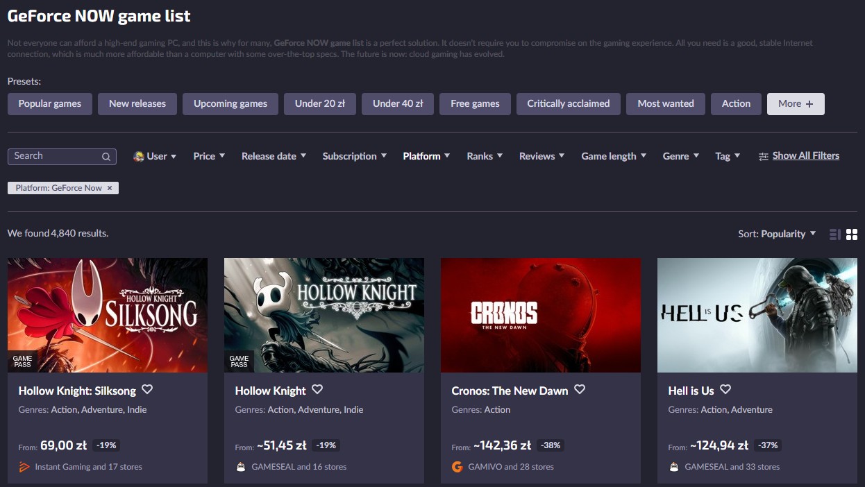Expand the Release date filter
The image size is (865, 487).
coord(274,156)
